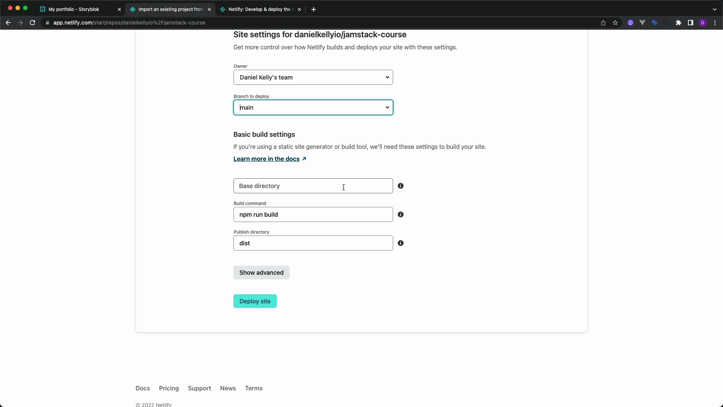Viewport: 723px width, 407px height.
Task: Open the Support footer link
Action: pos(199,388)
